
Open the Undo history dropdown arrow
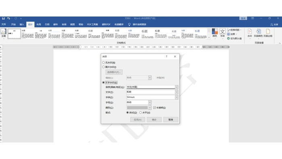click(x=12, y=19)
